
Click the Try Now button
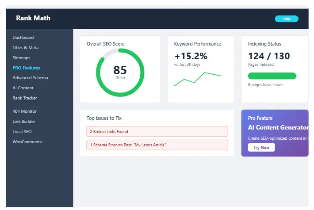click(x=261, y=148)
